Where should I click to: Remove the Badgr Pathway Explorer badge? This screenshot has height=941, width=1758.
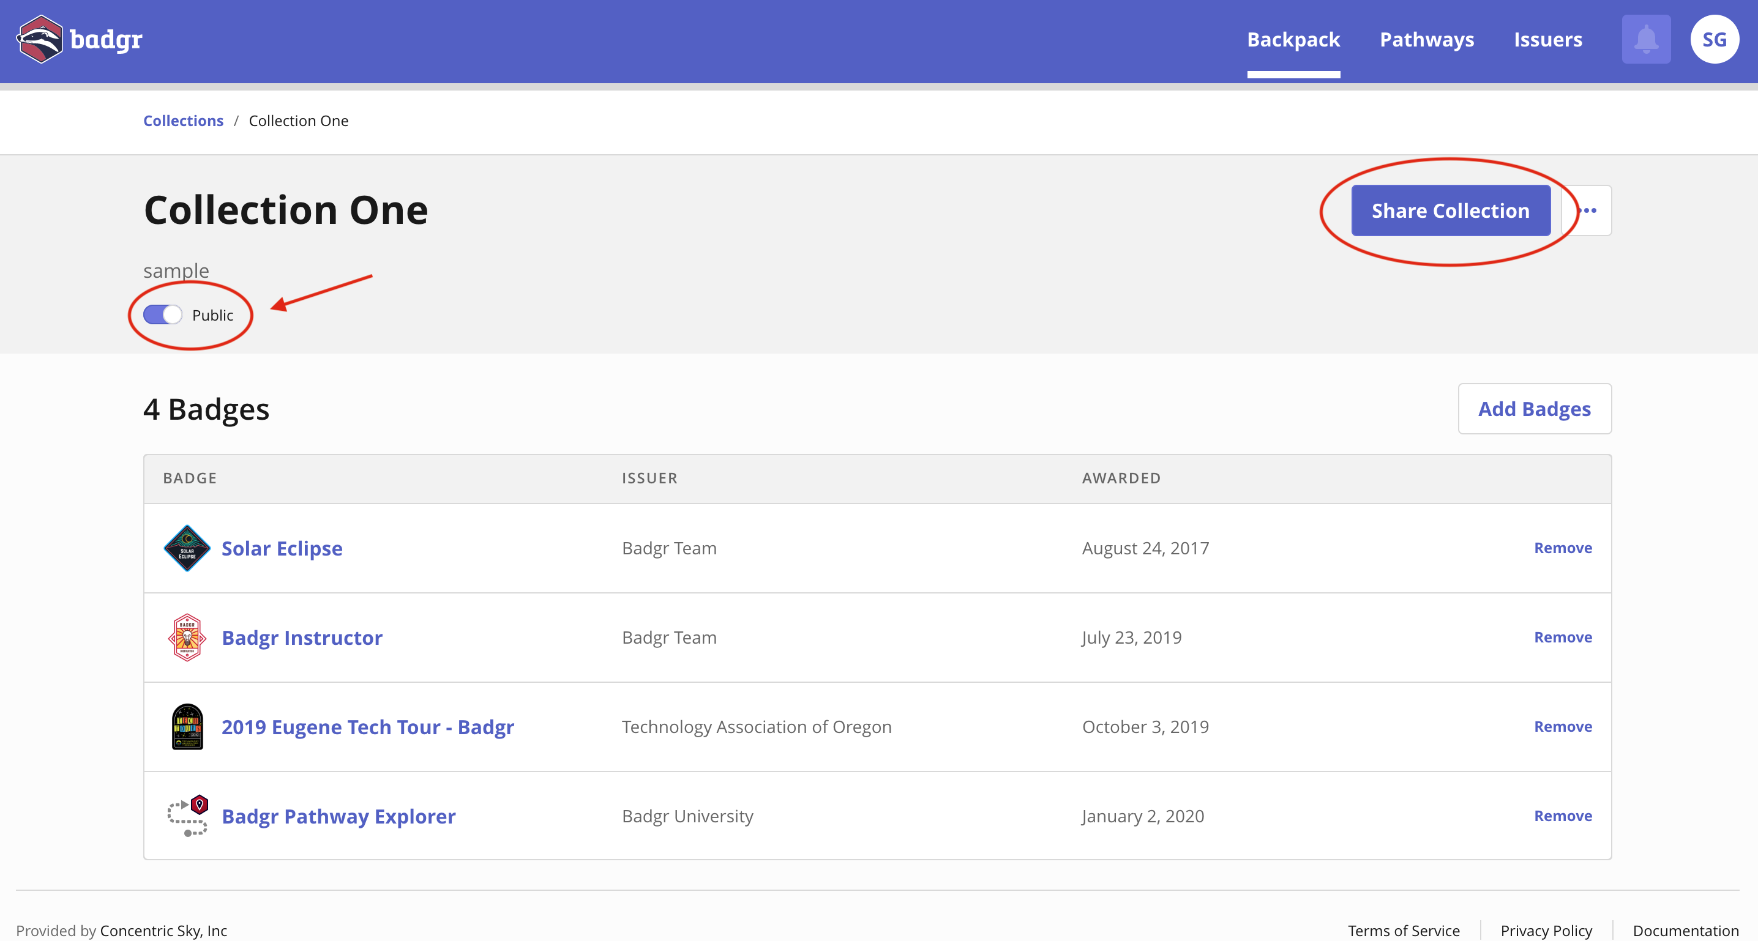(1562, 816)
